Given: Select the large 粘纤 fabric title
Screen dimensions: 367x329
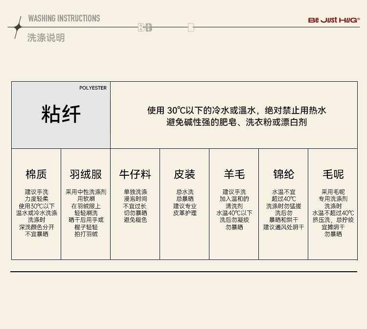Looking at the screenshot, I should 61,115.
